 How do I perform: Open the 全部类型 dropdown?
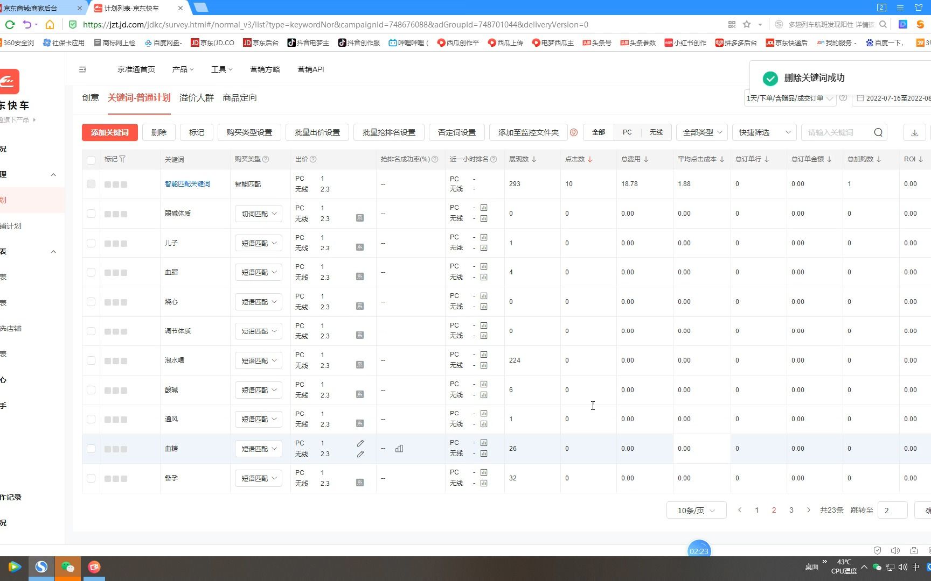tap(702, 132)
